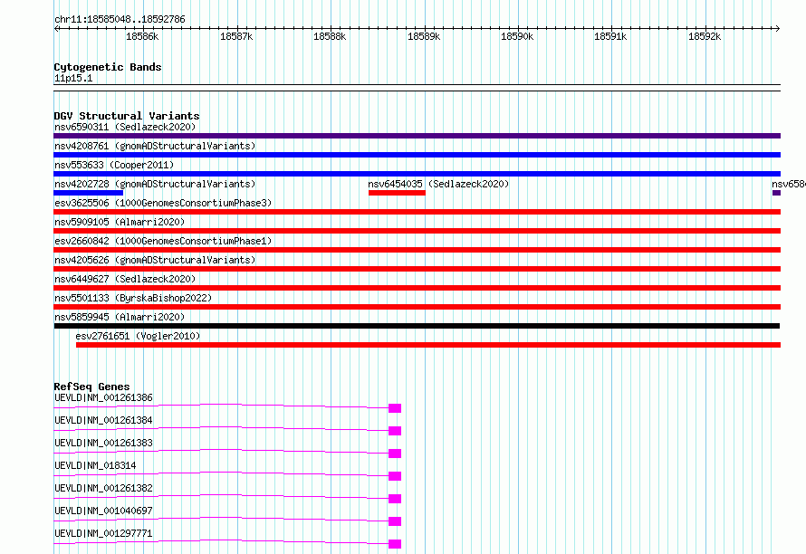Click the nsv4205626 (gnomADStructuralVariants) label
806x554 pixels.
coord(155,260)
